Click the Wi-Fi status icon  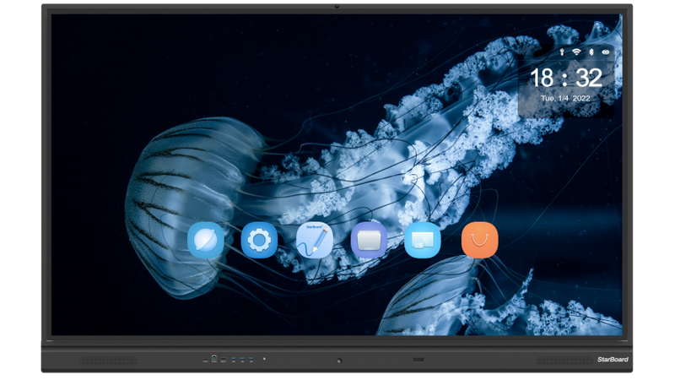[x=576, y=52]
